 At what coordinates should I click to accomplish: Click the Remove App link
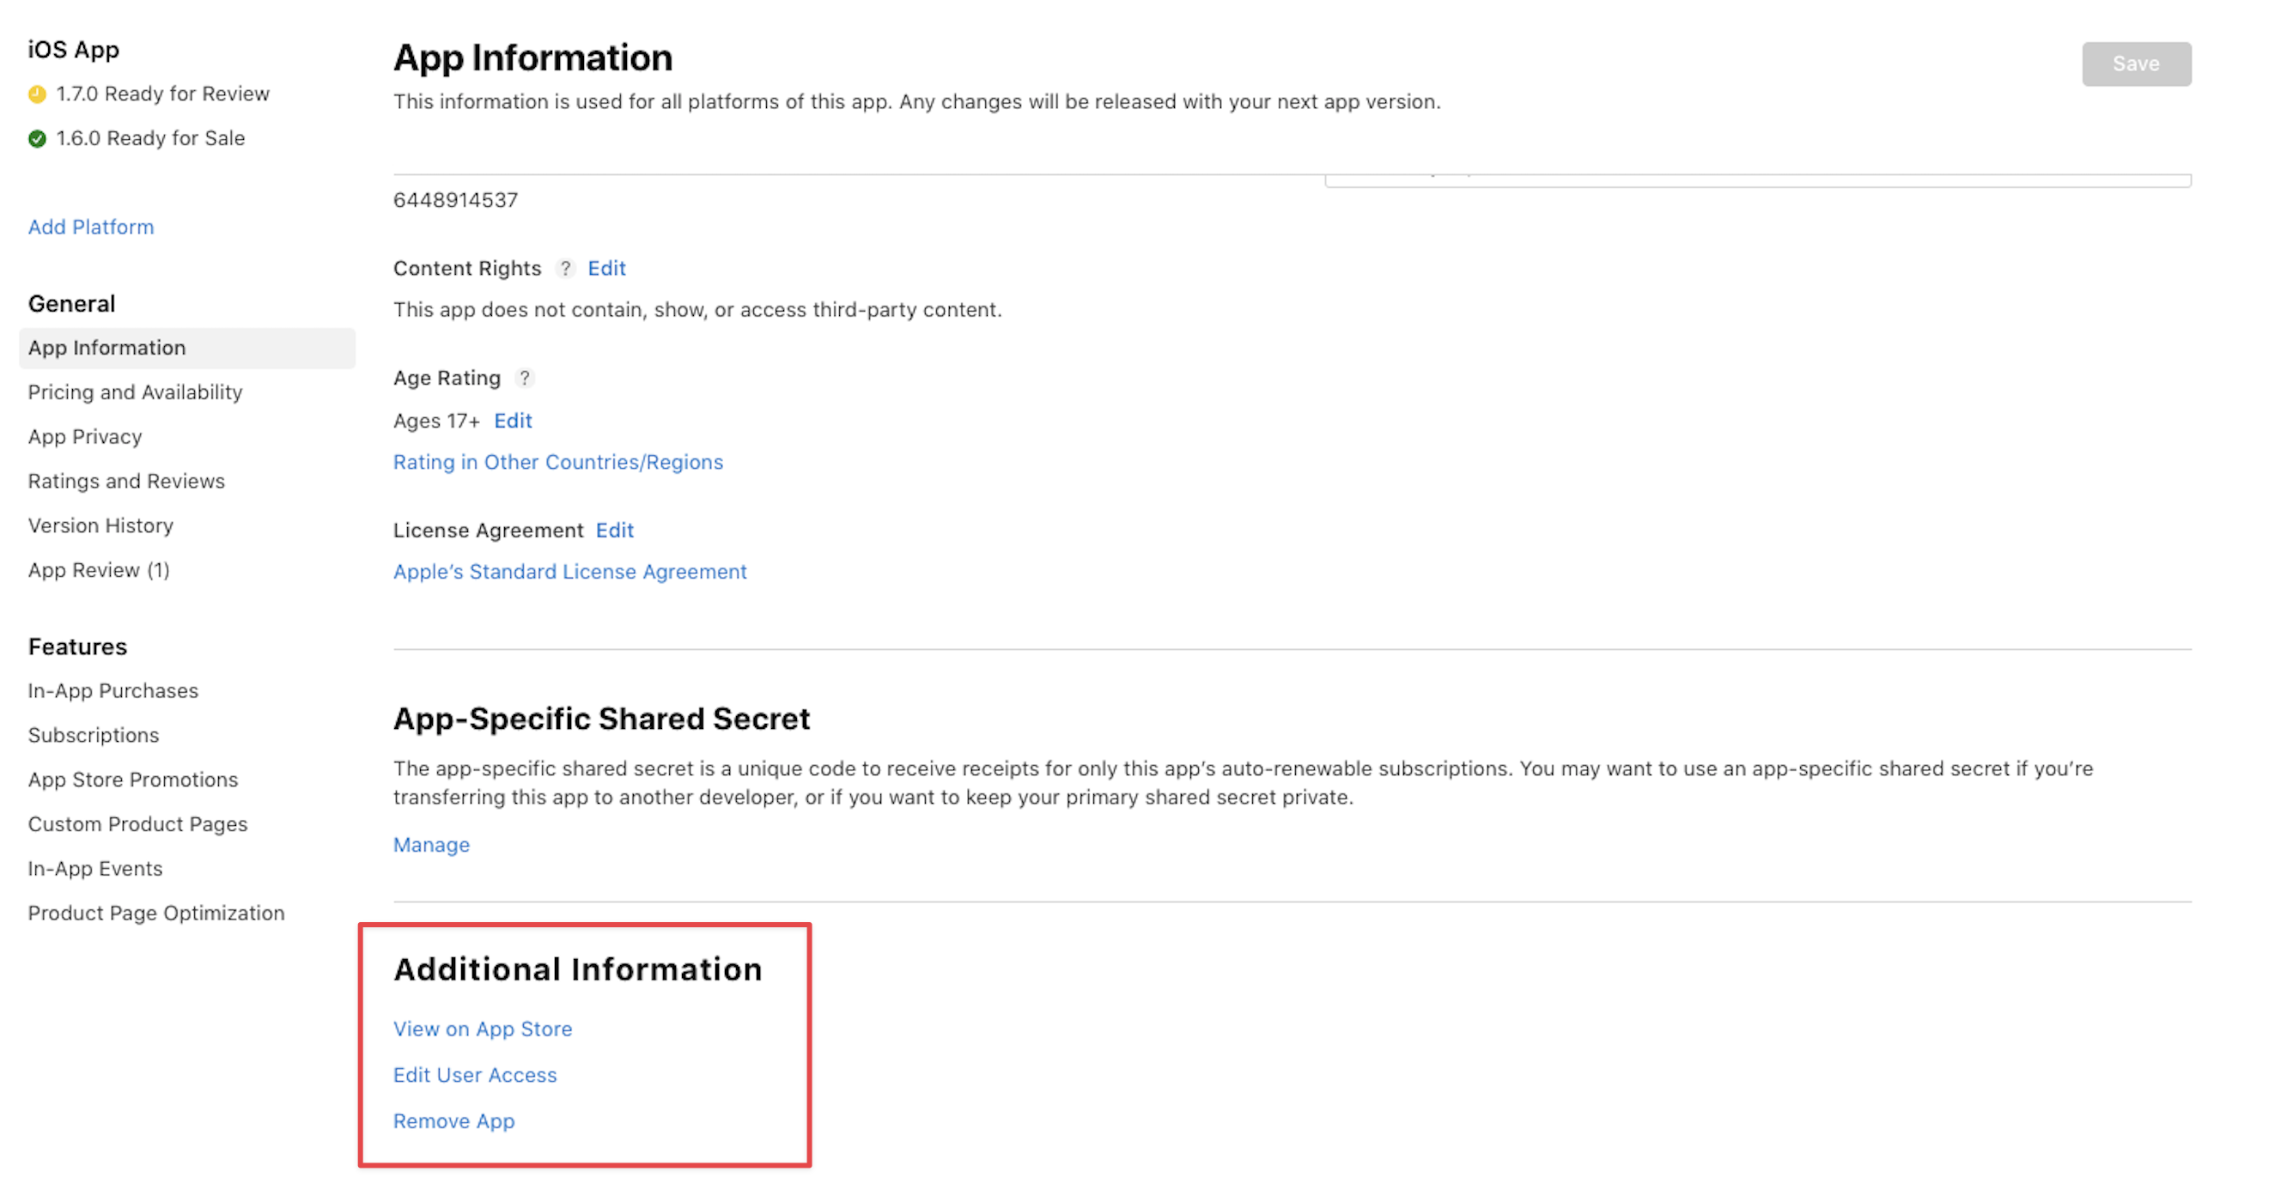point(453,1120)
